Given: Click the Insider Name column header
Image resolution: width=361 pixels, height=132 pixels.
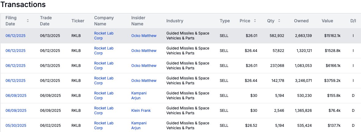Looking at the screenshot, I should point(138,21).
